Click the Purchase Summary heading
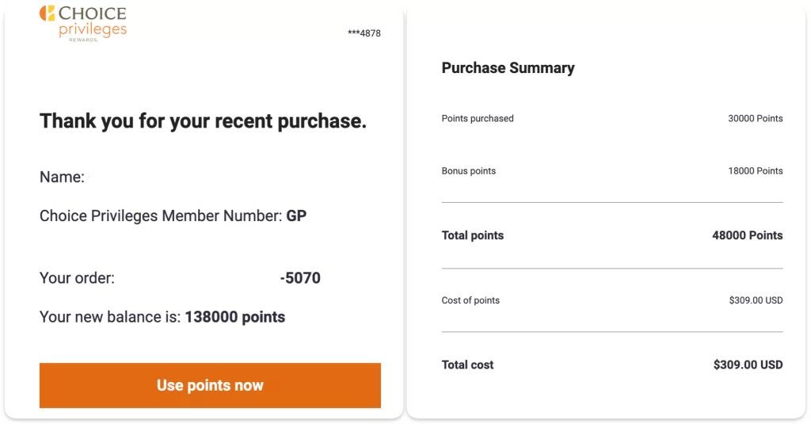Screen dimensions: 811x424 pyautogui.click(x=508, y=68)
